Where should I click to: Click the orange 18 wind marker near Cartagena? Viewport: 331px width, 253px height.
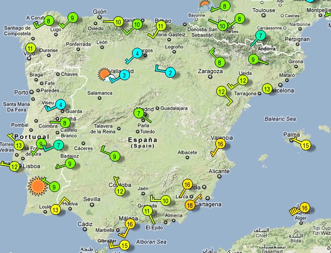click(190, 205)
